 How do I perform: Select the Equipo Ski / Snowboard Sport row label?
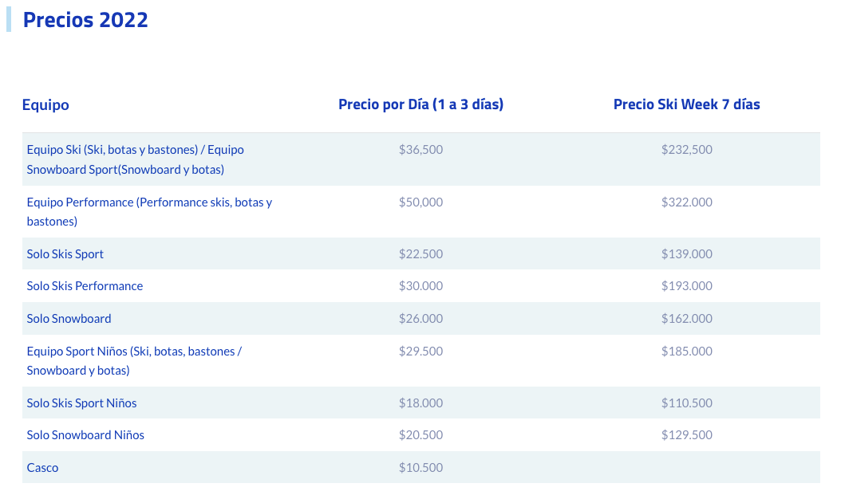[135, 159]
